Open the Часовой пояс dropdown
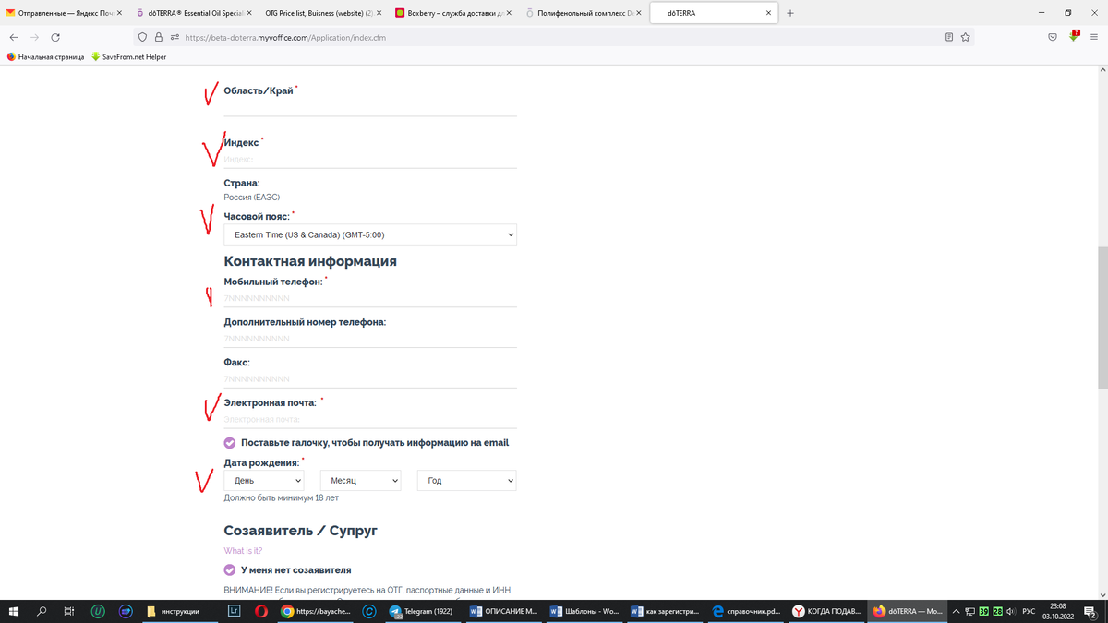 coord(369,235)
